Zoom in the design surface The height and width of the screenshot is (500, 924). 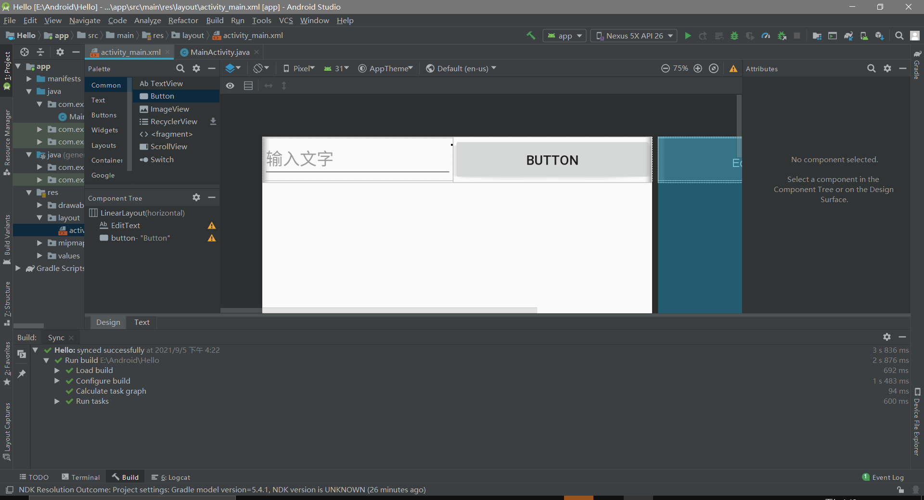coord(698,68)
